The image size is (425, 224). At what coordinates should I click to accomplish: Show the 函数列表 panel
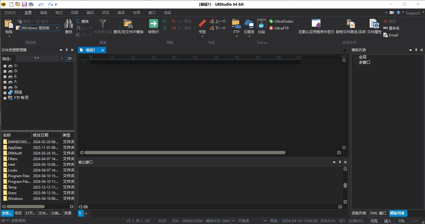(x=359, y=213)
